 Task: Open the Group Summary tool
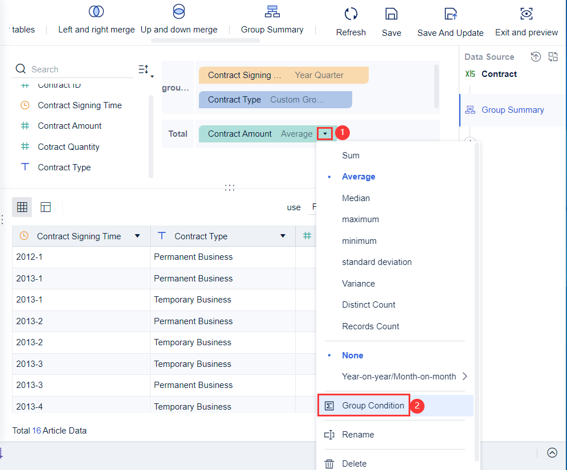272,12
